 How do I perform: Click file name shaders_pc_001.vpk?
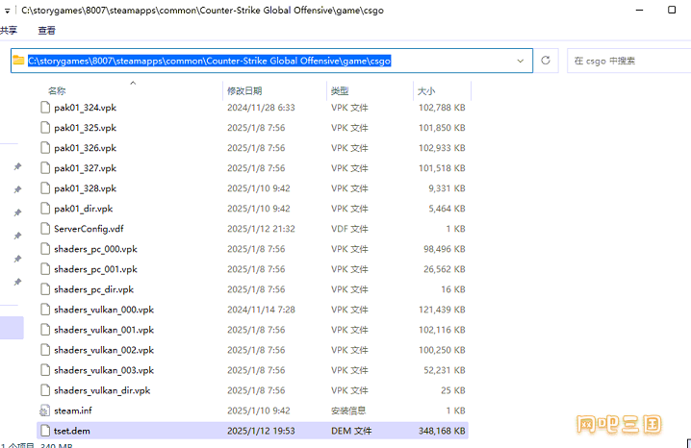95,270
